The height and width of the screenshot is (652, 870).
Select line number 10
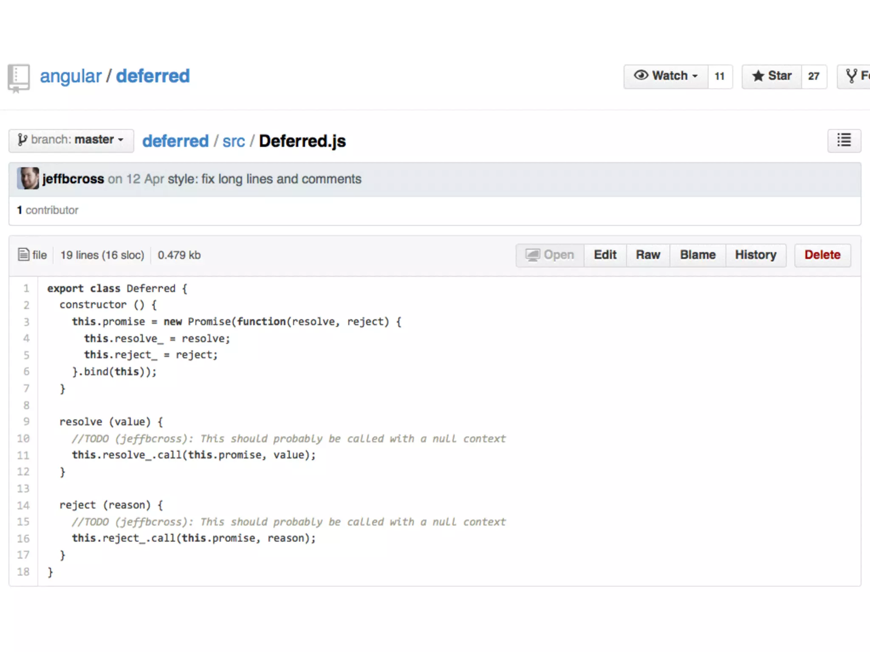pos(23,438)
